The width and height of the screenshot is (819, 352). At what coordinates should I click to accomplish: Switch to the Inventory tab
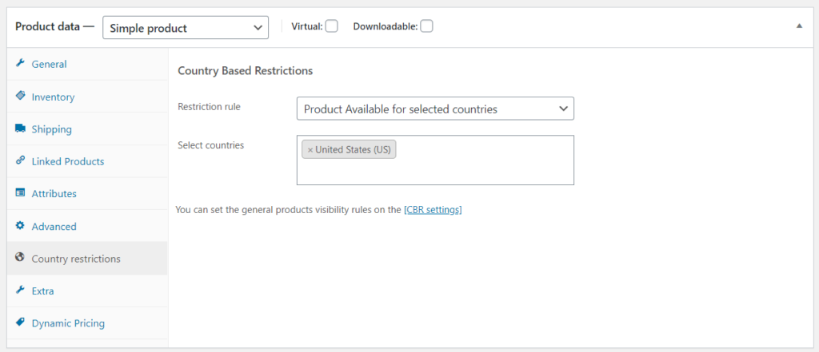pyautogui.click(x=87, y=97)
